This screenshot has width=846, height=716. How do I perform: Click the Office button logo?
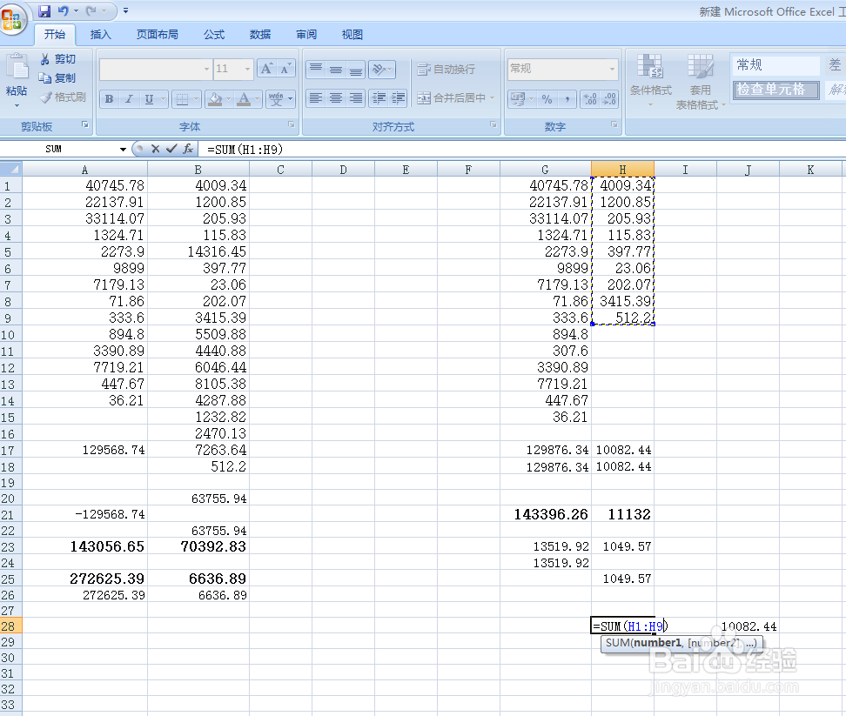(x=13, y=21)
